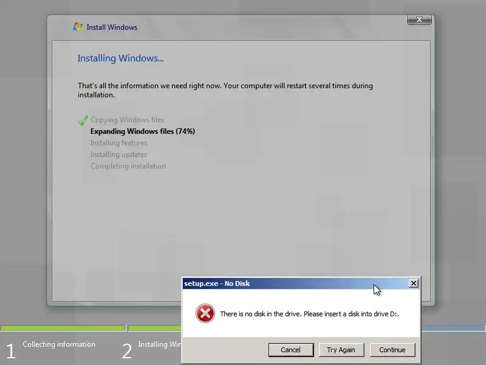Choose Try Again in the error dialog
Image resolution: width=486 pixels, height=365 pixels.
341,350
